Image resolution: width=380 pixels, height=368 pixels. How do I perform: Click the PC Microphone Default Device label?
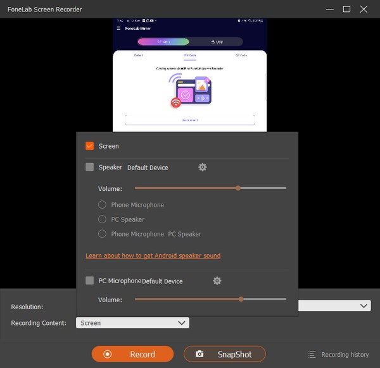pos(162,281)
